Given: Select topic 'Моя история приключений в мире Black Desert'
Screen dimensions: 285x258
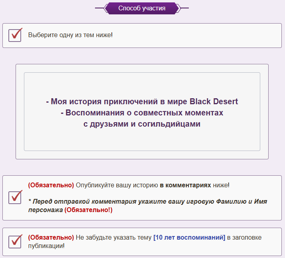Looking at the screenshot, I should (x=142, y=101).
